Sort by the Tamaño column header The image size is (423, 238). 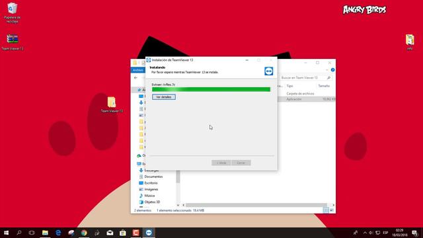point(324,86)
